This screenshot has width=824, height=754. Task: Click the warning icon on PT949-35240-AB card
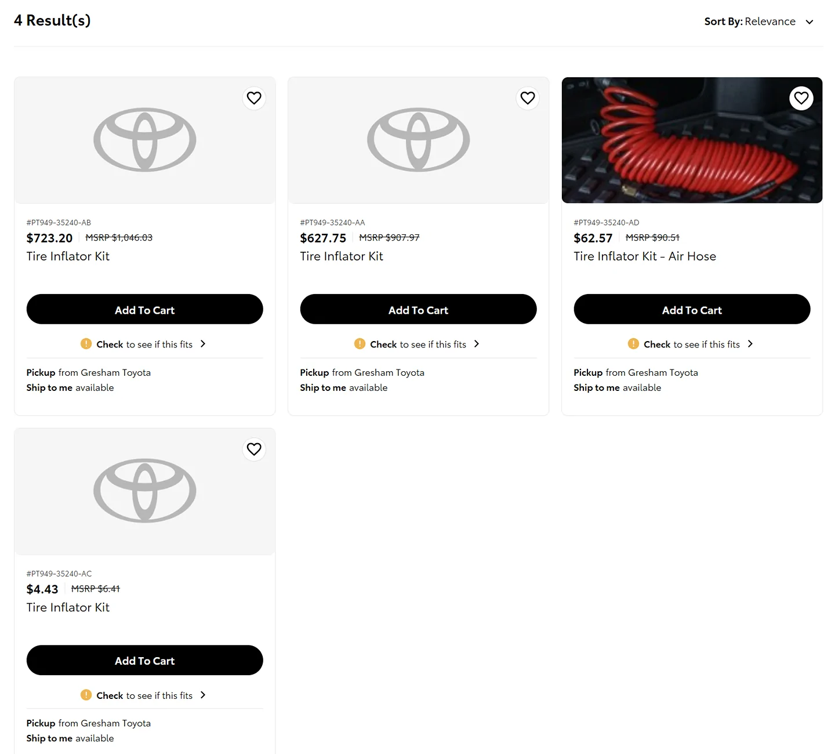(x=86, y=344)
